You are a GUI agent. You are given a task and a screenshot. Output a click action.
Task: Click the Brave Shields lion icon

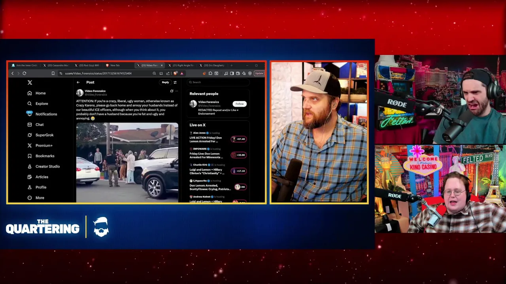176,73
